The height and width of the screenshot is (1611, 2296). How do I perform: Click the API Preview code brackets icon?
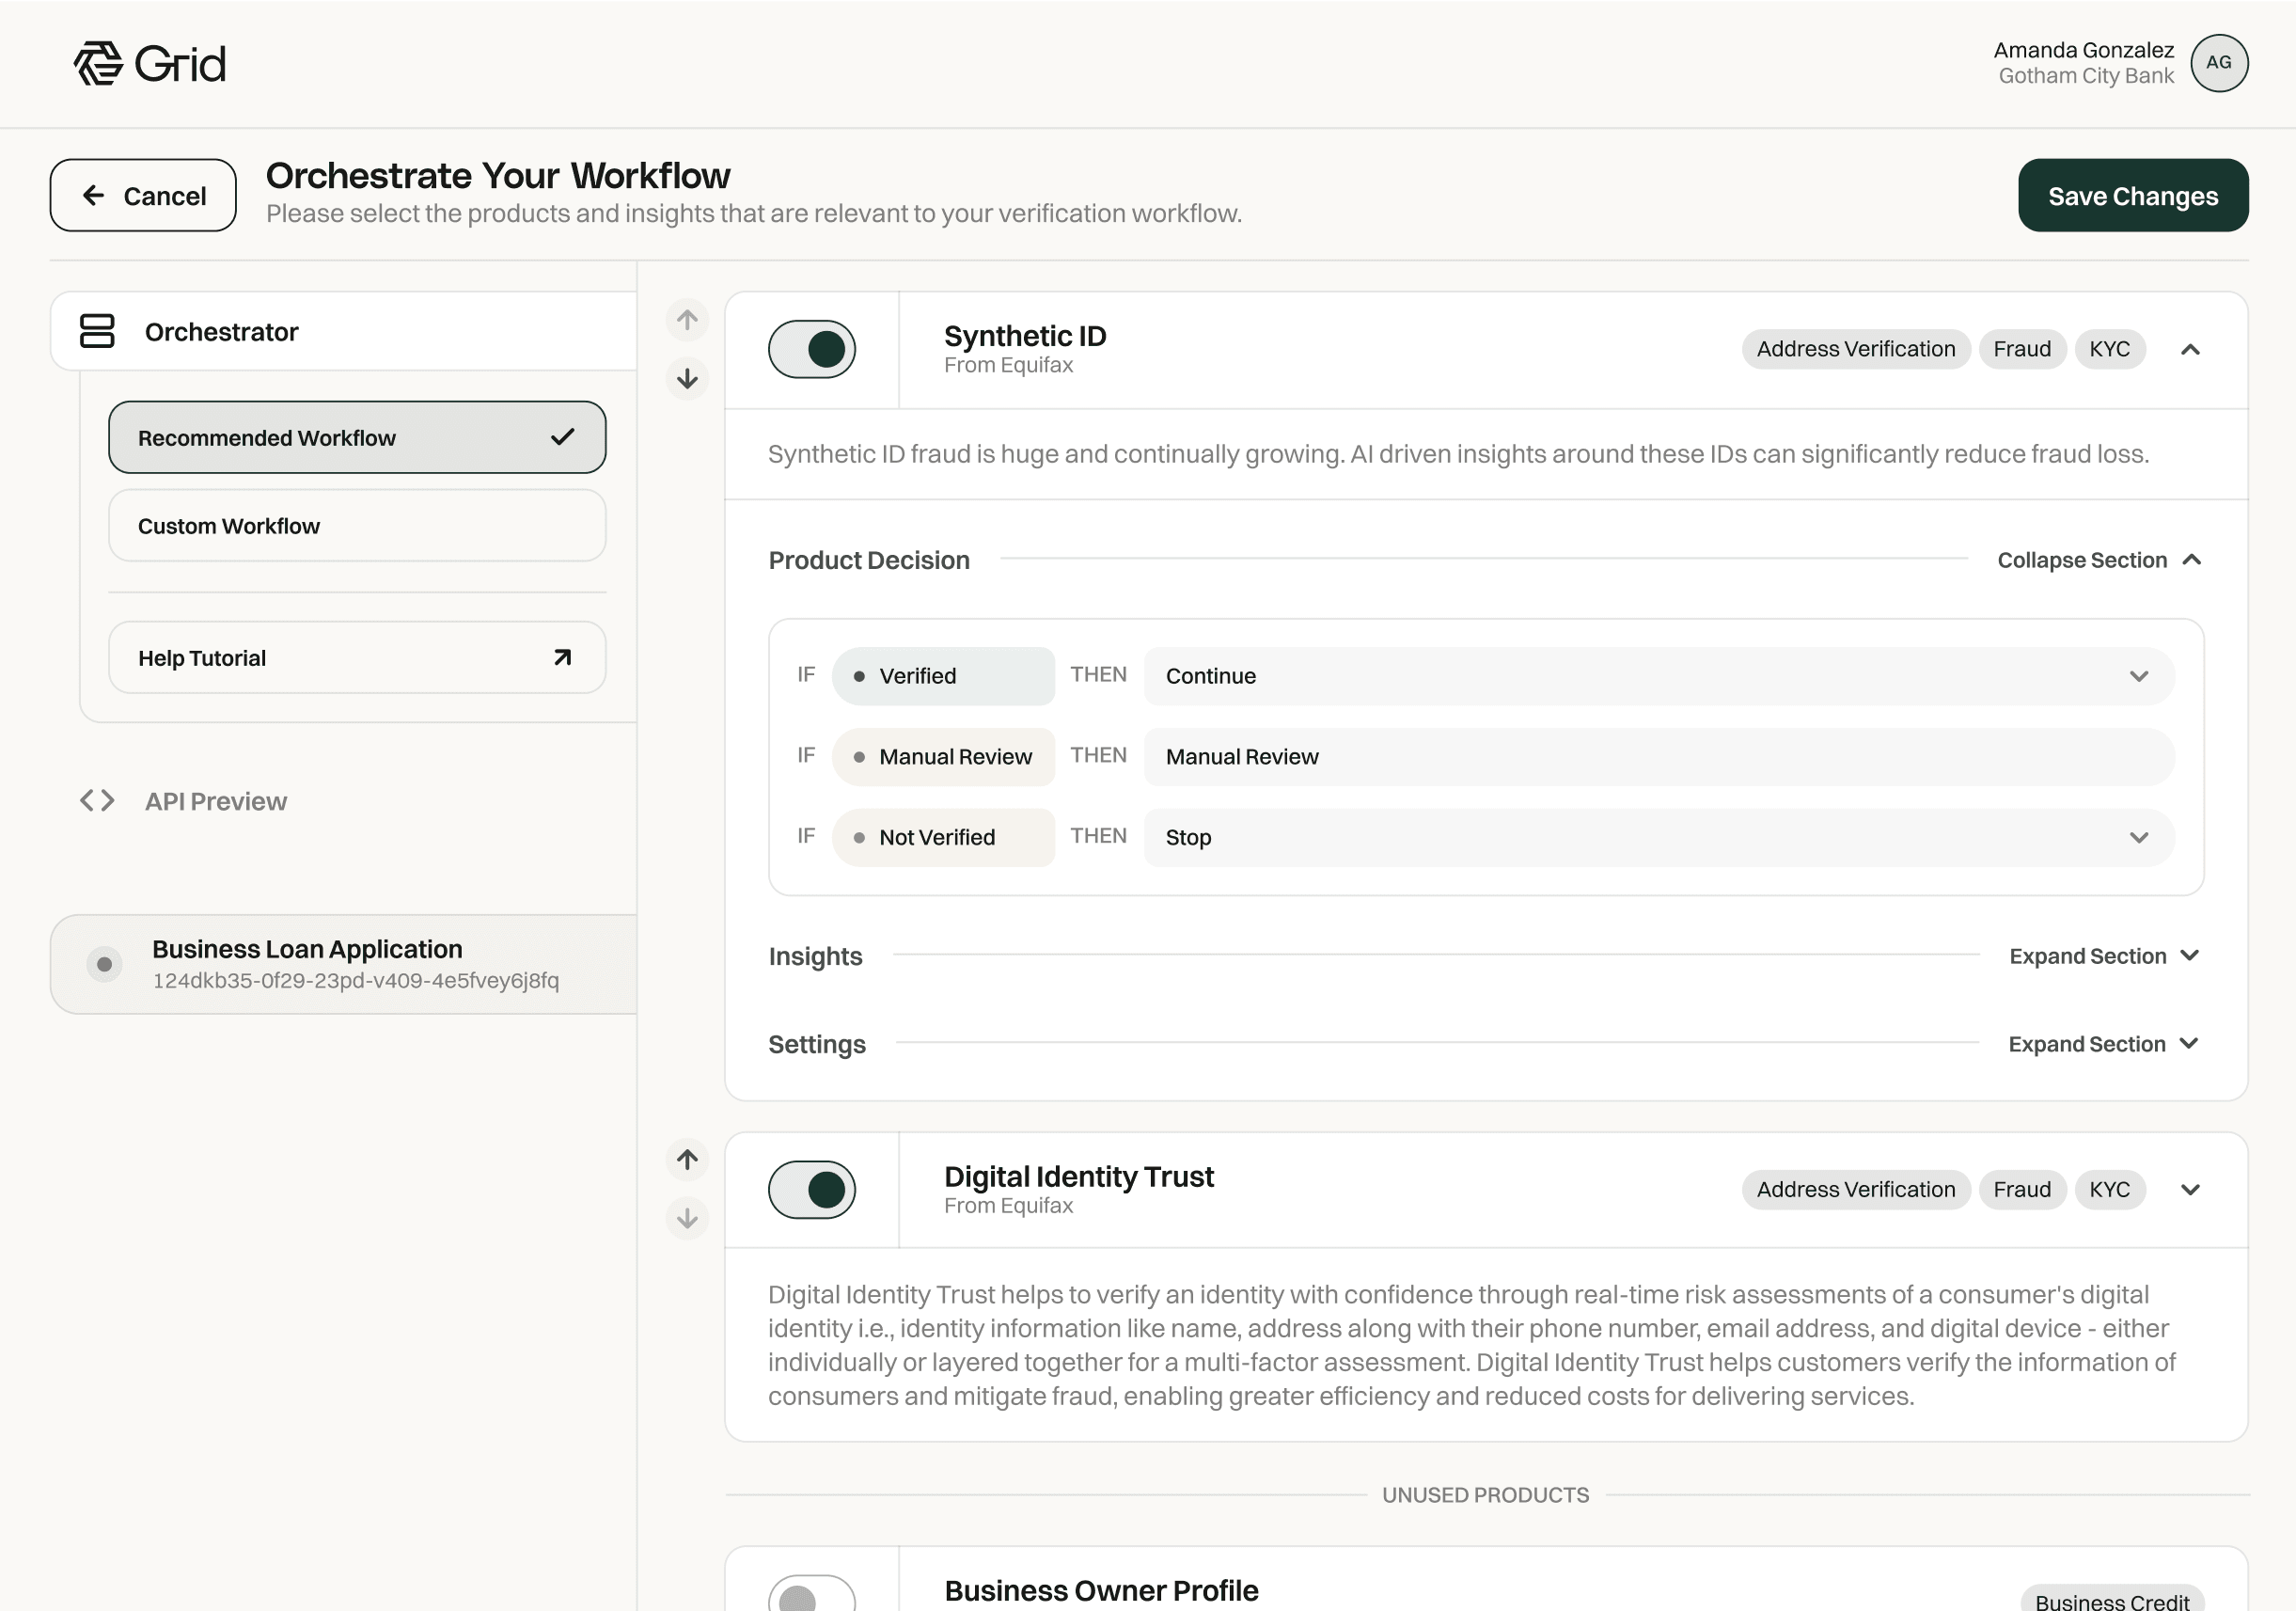click(x=97, y=801)
